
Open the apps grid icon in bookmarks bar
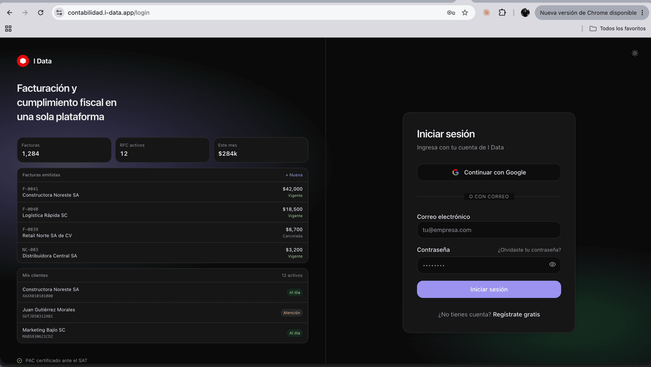tap(8, 28)
